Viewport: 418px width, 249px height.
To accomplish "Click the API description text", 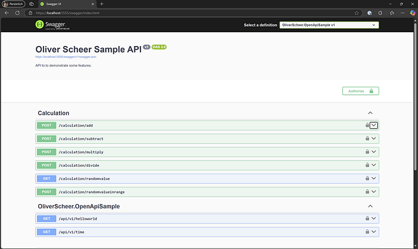I will tap(63, 65).
